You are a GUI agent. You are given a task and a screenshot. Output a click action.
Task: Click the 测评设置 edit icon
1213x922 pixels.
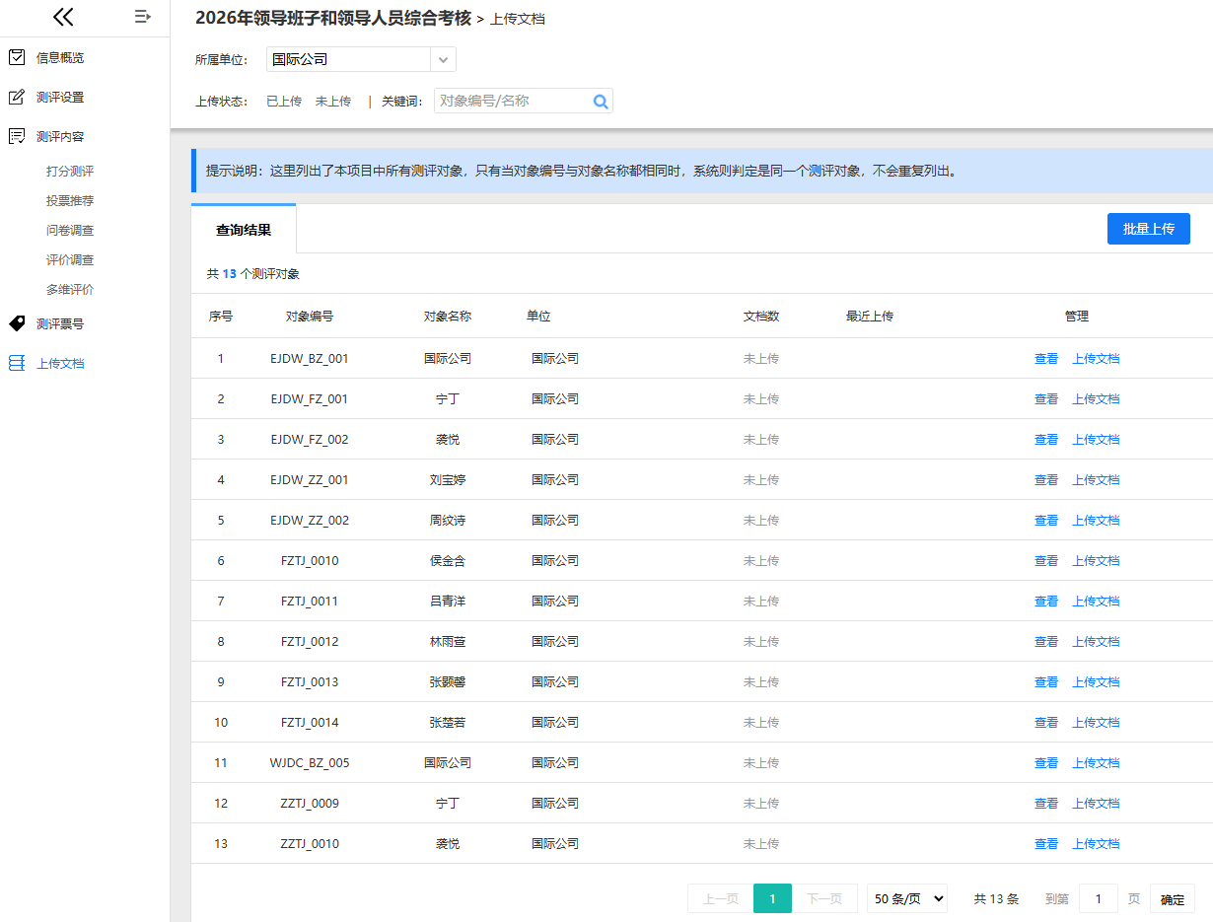17,97
